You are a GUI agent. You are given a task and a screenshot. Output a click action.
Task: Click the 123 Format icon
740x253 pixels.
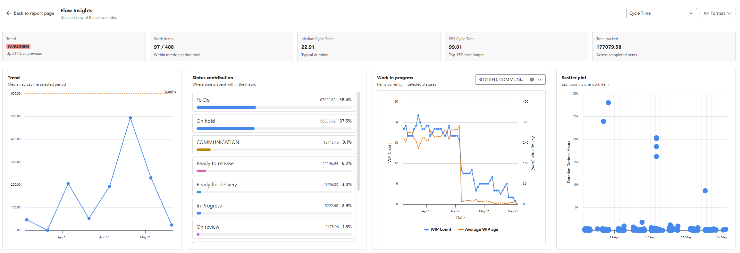706,13
